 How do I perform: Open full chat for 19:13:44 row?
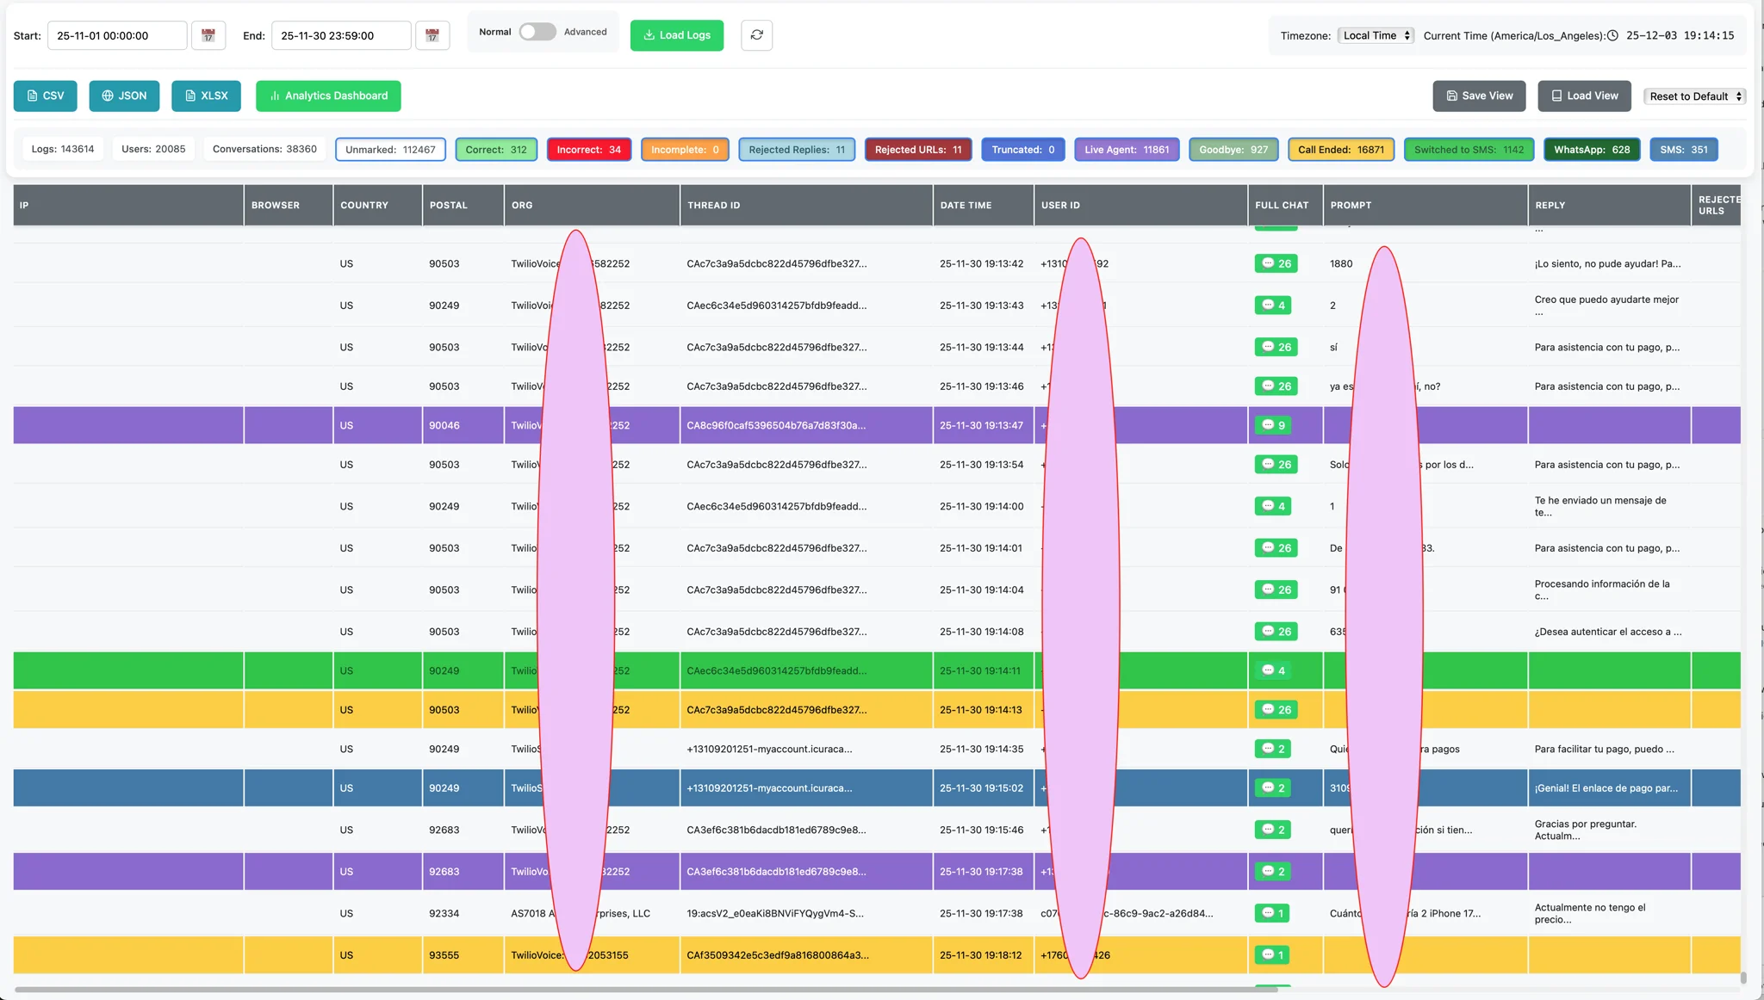[1276, 347]
